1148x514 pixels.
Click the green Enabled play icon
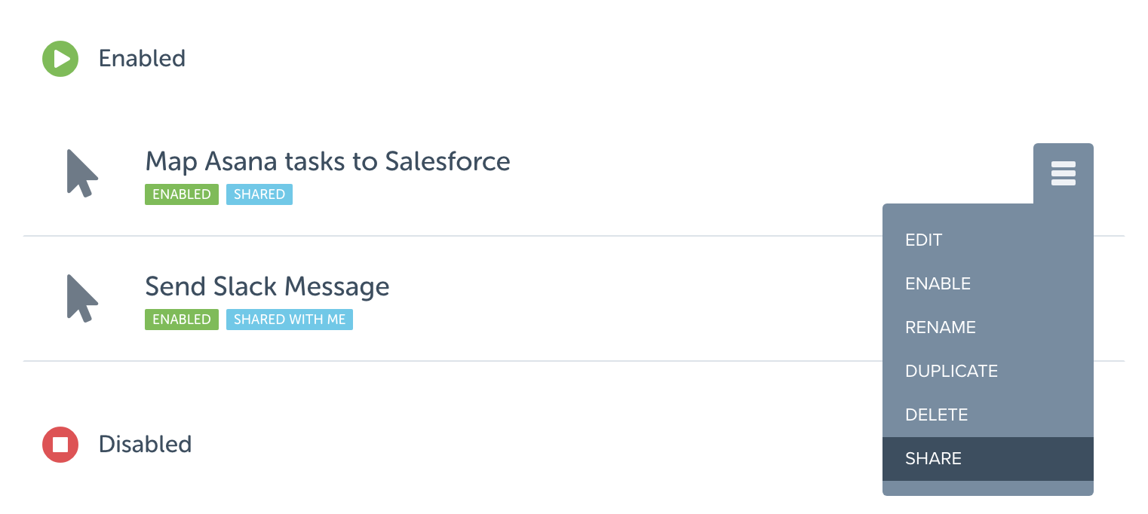point(60,59)
